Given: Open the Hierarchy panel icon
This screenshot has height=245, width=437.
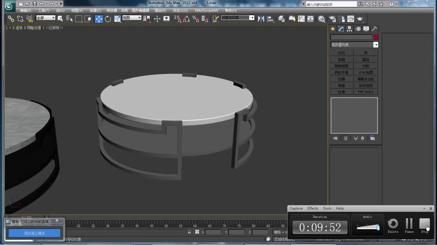Looking at the screenshot, I should 349,29.
